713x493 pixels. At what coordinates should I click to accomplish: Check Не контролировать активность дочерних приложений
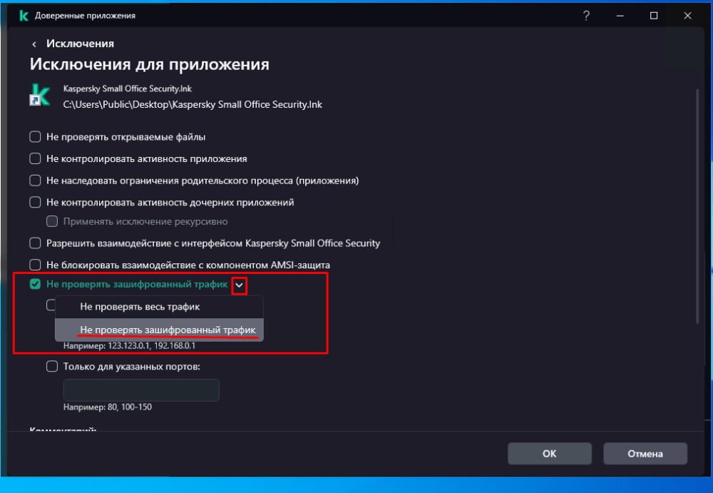[x=35, y=202]
